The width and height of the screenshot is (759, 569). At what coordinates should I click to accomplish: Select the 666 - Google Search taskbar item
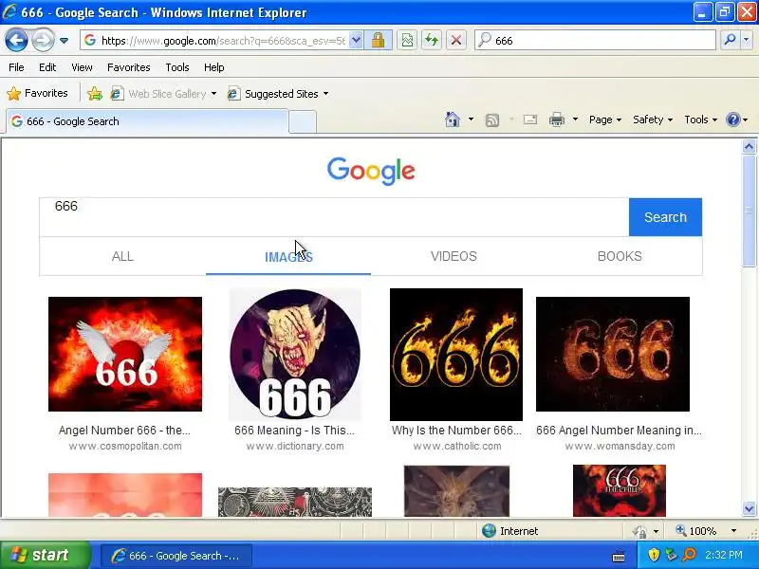176,556
